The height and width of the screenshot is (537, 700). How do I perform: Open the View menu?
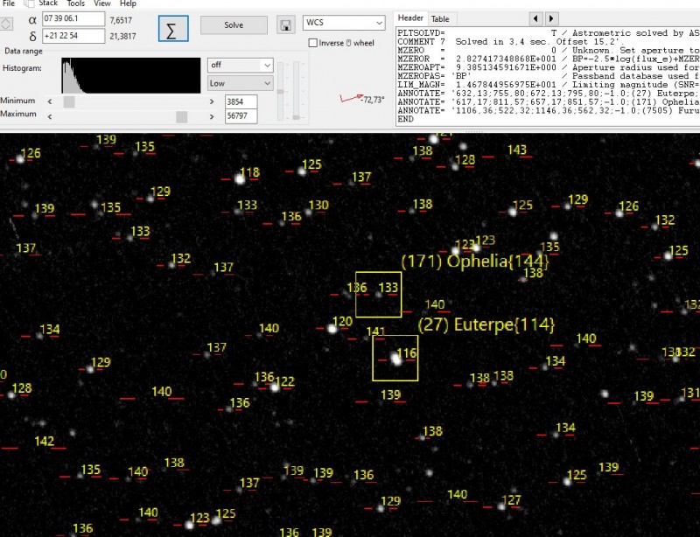click(102, 3)
